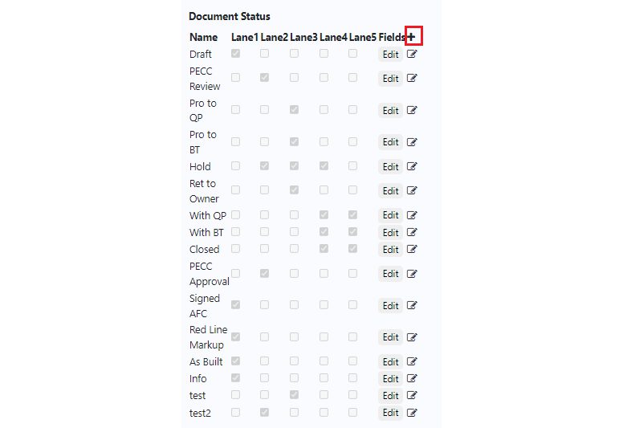The width and height of the screenshot is (623, 428).
Task: Open pencil edit icon for PECC Review
Action: point(412,78)
